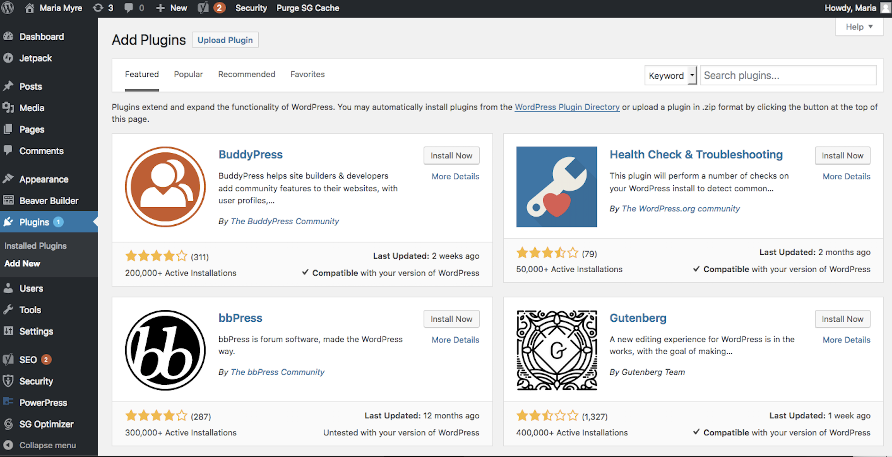Select Add New under Plugins
This screenshot has height=457, width=892.
tap(22, 263)
